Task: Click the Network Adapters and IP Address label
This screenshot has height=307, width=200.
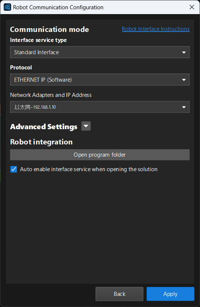Action: pyautogui.click(x=51, y=95)
